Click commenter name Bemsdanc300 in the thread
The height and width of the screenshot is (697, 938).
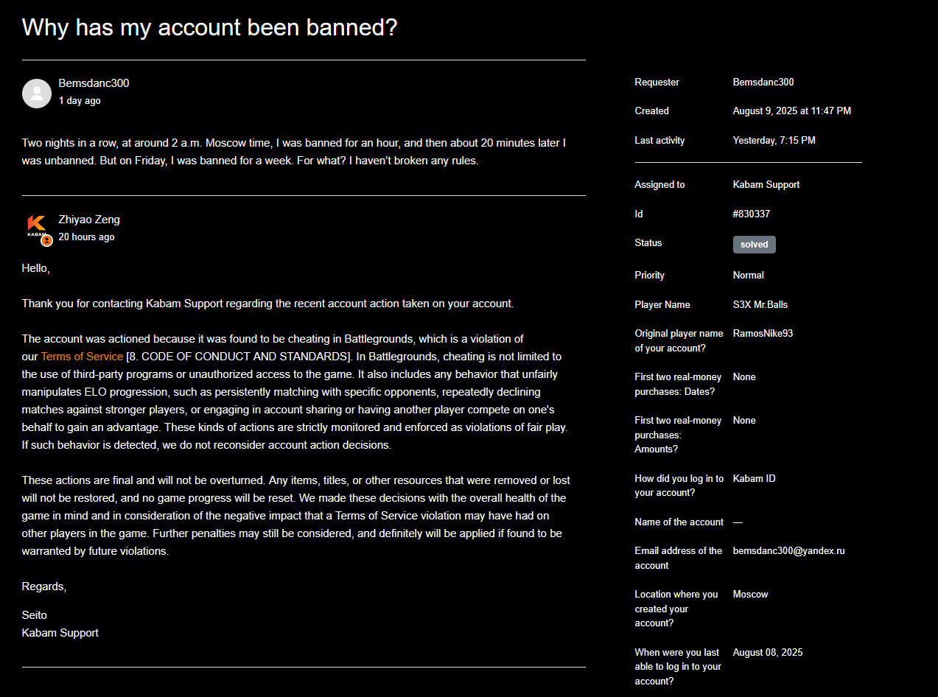point(94,83)
